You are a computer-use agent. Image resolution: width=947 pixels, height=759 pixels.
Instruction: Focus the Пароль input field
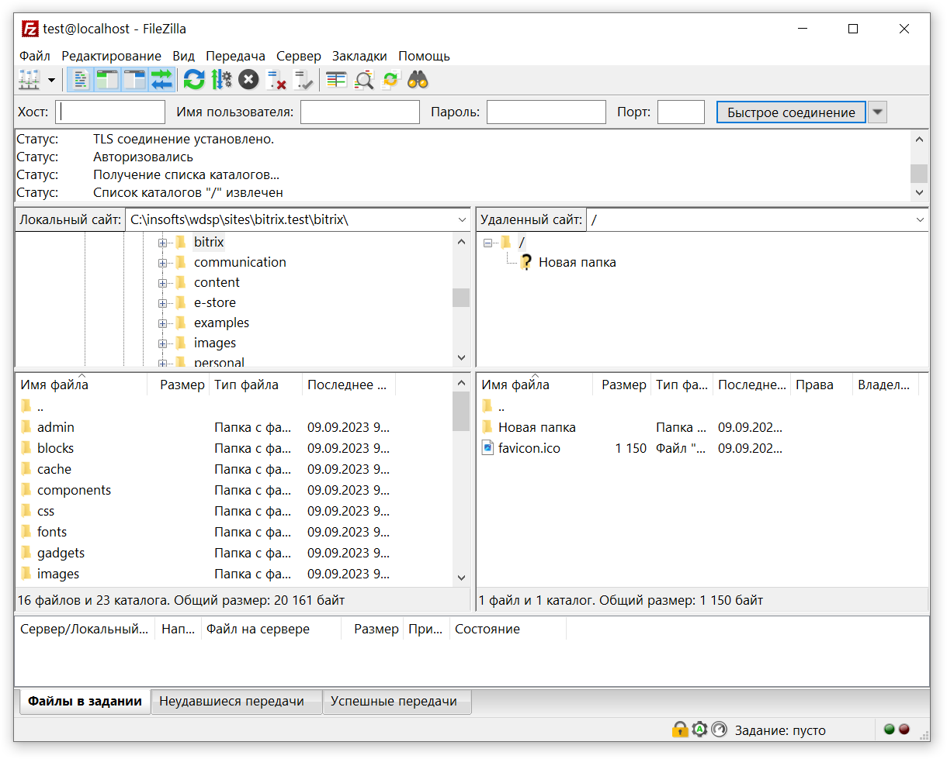point(546,112)
